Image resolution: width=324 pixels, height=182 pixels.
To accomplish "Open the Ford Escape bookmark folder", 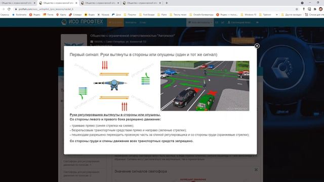I will click(147, 15).
